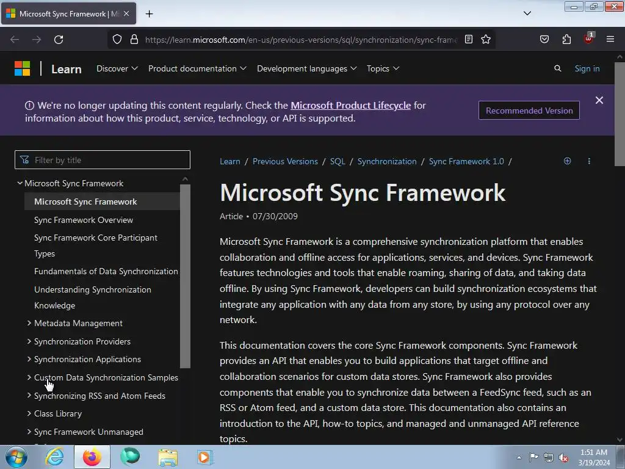Close the Microsoft Sync Framework tab
625x469 pixels.
coord(126,13)
